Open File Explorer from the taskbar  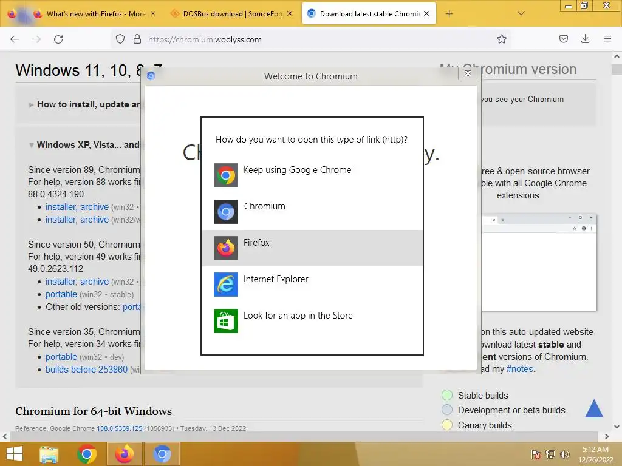(49, 454)
